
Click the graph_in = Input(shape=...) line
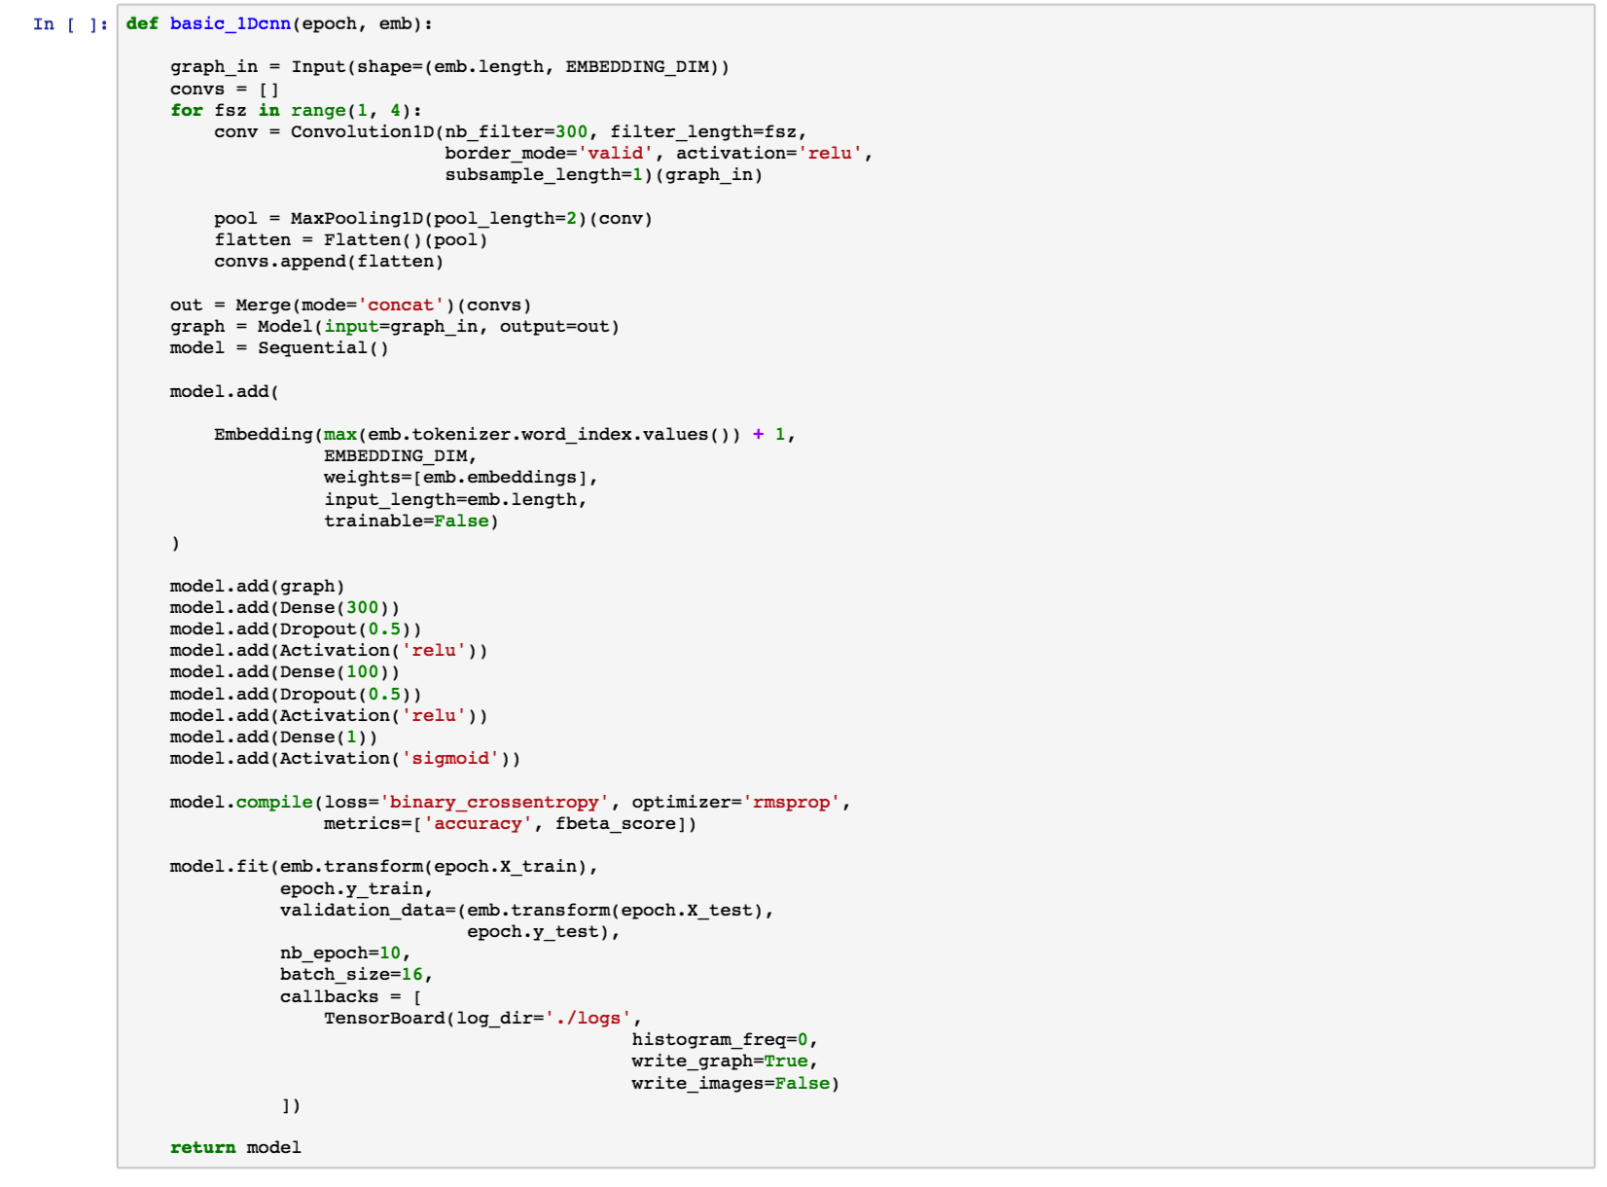click(449, 67)
